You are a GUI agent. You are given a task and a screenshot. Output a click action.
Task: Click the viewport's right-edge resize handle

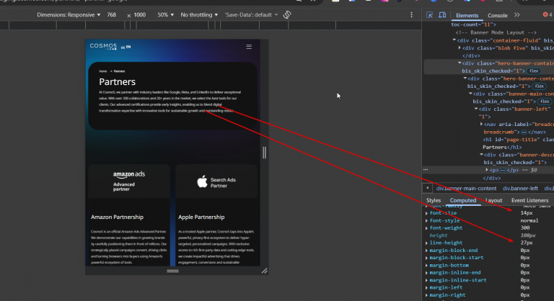click(x=264, y=153)
